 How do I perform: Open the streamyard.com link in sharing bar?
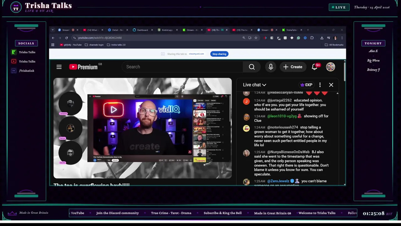pyautogui.click(x=196, y=54)
